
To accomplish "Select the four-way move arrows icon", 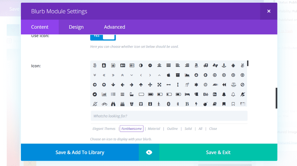I will click(150, 85).
